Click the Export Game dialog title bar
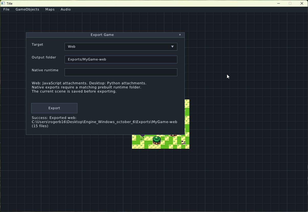 pos(105,35)
